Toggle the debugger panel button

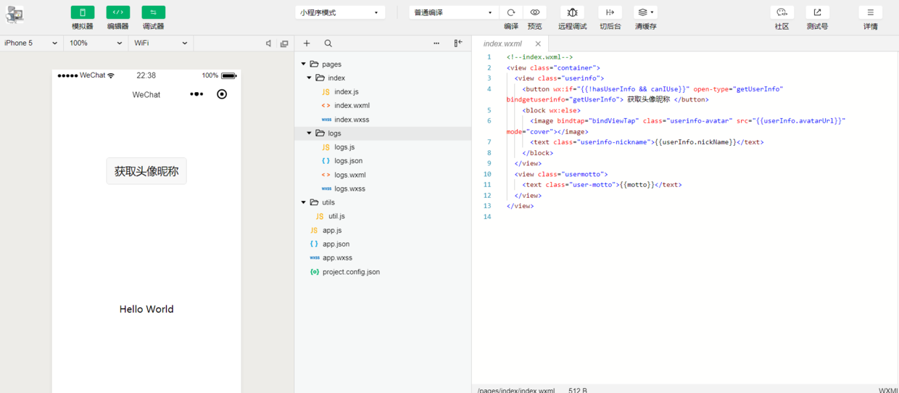pyautogui.click(x=153, y=12)
